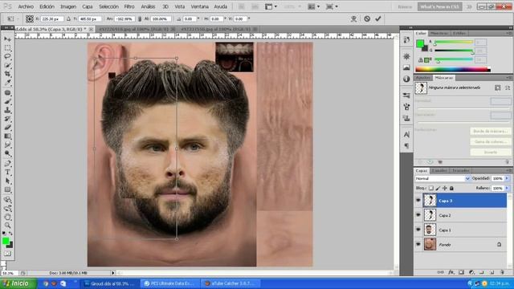Select the Dodge tool
This screenshot has height=289, width=514.
coord(7,153)
